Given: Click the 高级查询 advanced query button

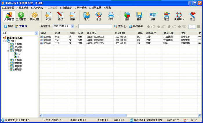Looking at the screenshot, I should (x=136, y=26).
